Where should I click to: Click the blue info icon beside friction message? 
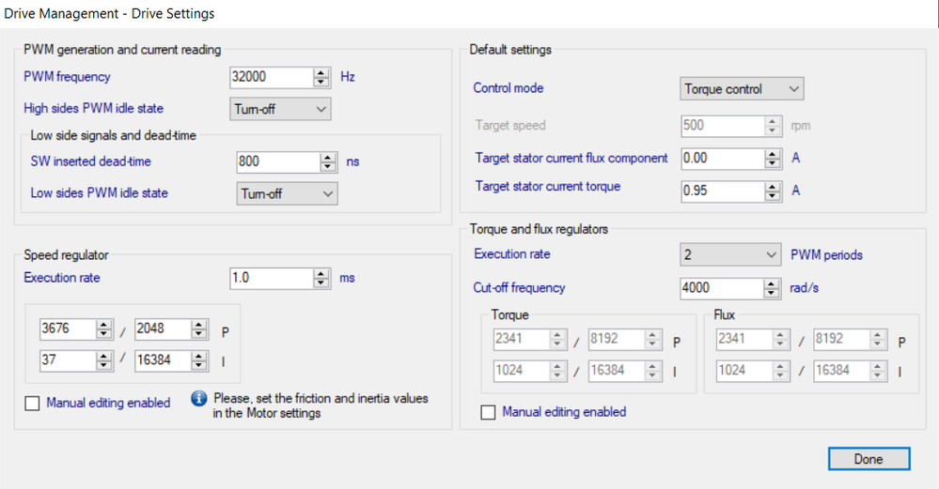199,399
